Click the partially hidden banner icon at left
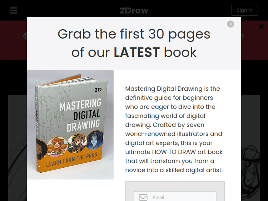This screenshot has height=201, width=268. (25, 36)
